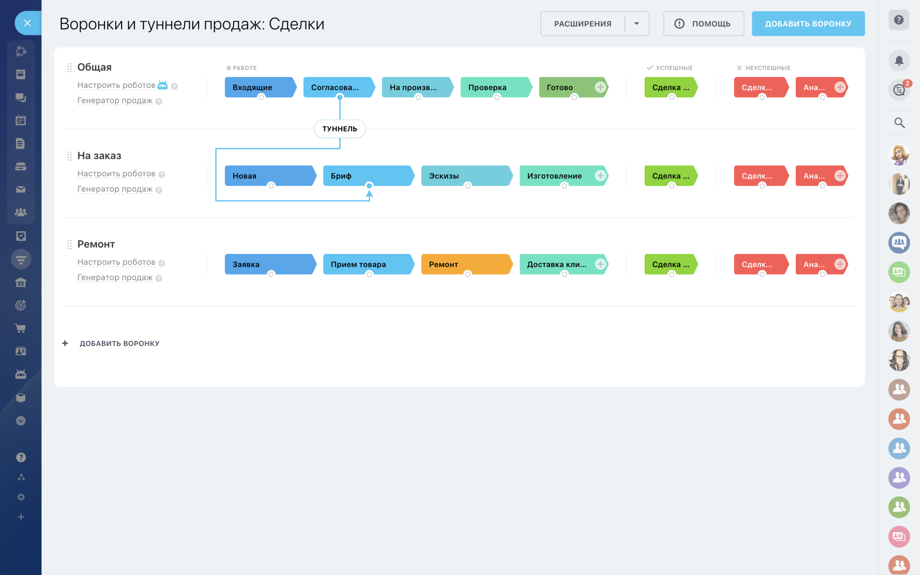Open Генератор продаж for Ремонт funnel

pyautogui.click(x=115, y=277)
